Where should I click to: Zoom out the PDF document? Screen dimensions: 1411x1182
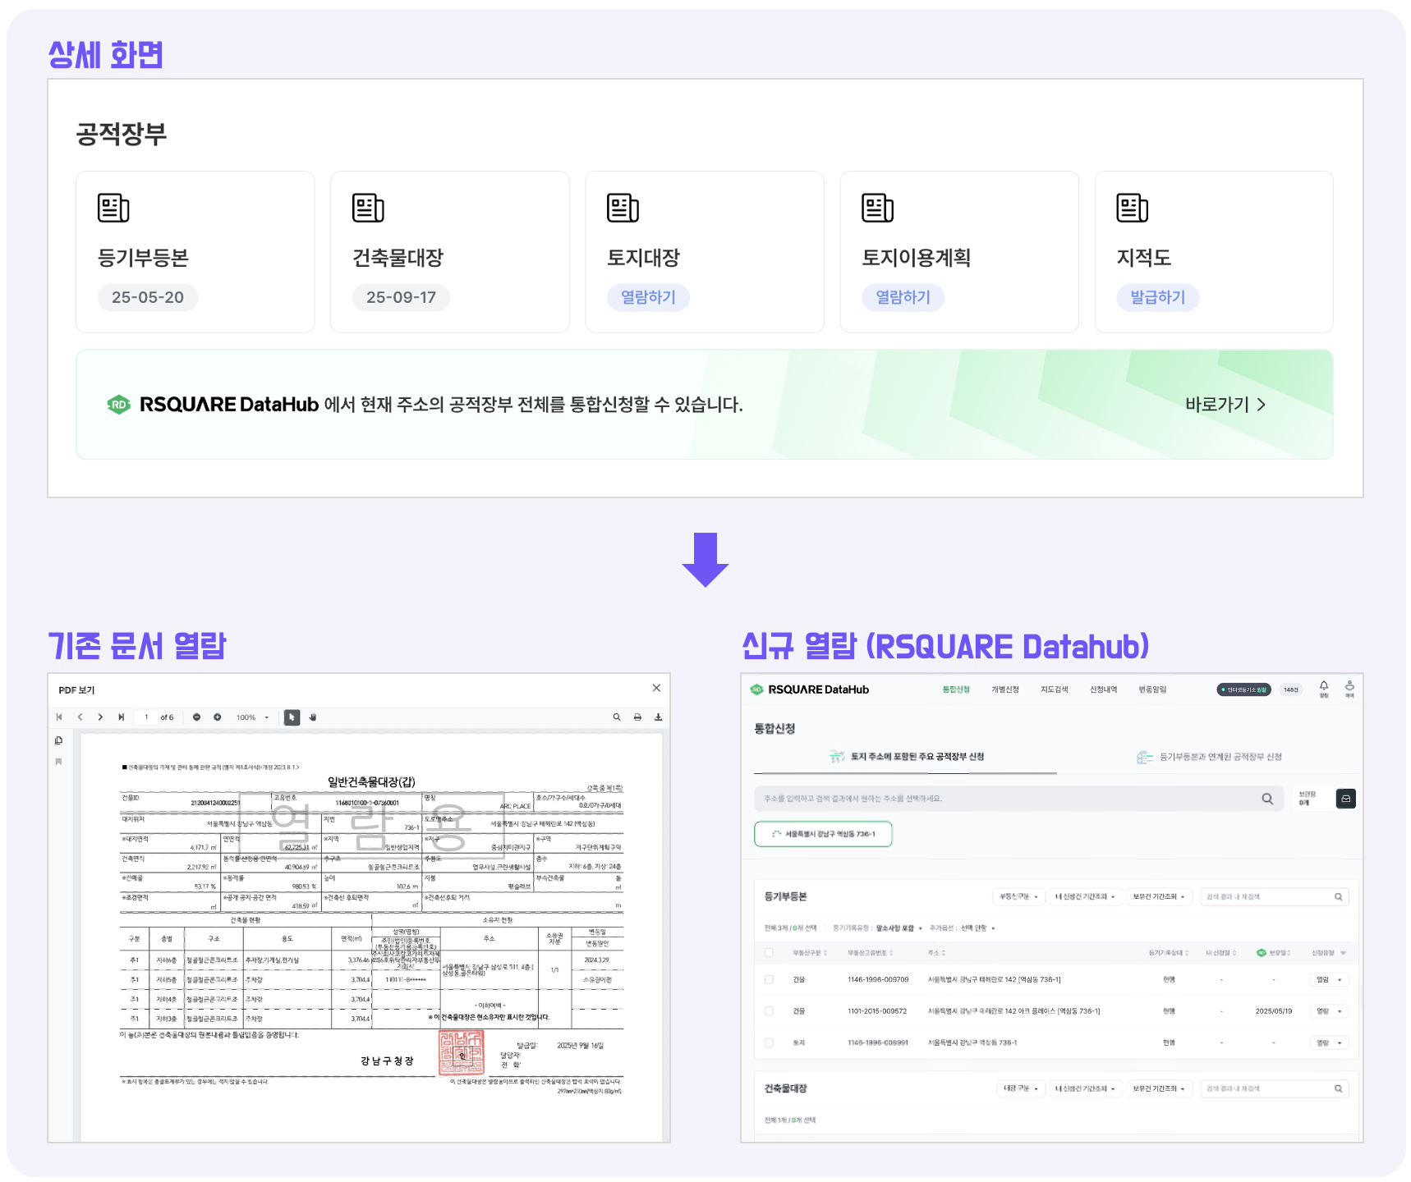click(196, 717)
